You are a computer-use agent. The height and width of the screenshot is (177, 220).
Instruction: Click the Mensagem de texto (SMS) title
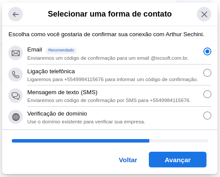(x=62, y=92)
